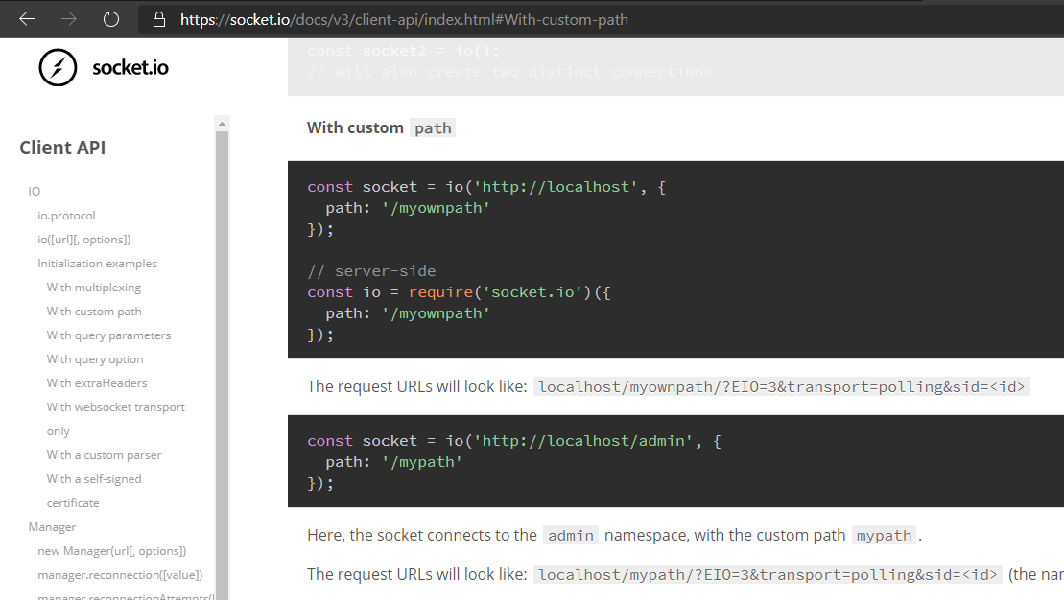Reload the current page
Screen dimensions: 1064x600
108,18
